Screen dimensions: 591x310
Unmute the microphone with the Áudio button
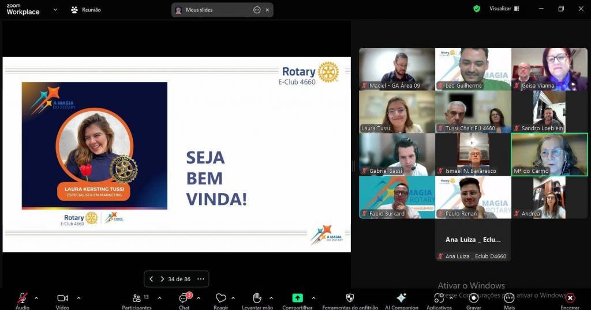point(22,298)
